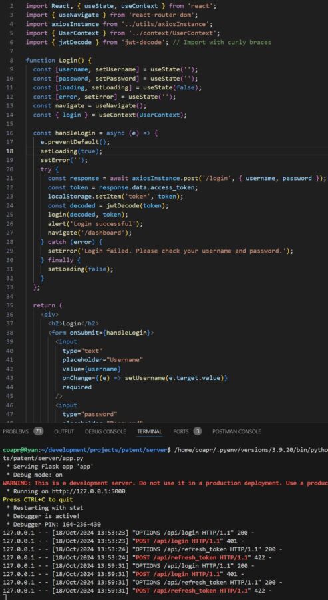The width and height of the screenshot is (328, 600).
Task: Click the required attribute on line 44
Action: pyautogui.click(x=77, y=387)
